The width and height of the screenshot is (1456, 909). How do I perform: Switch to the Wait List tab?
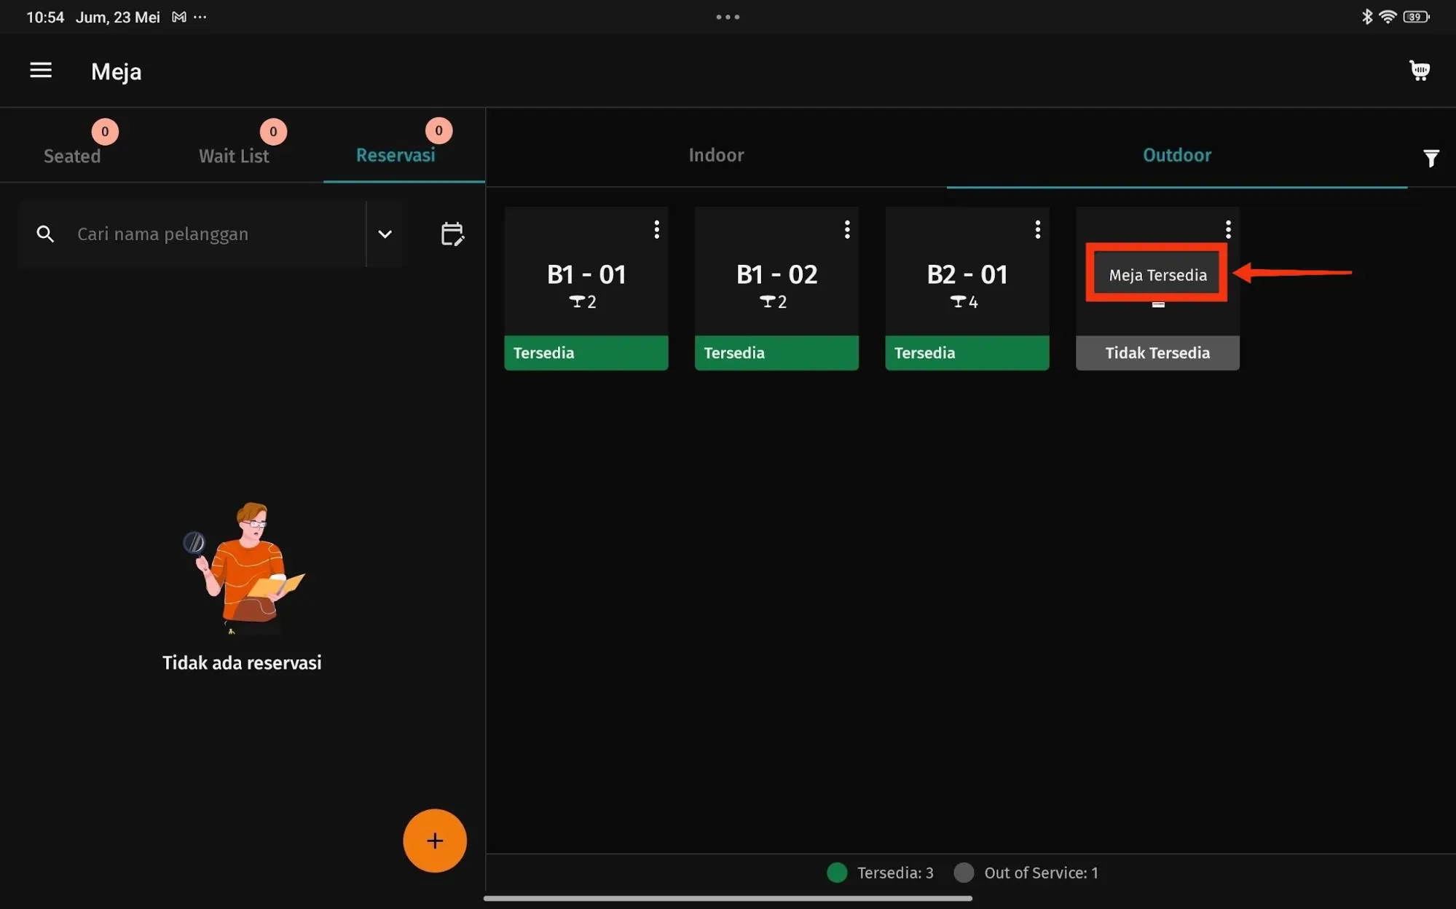(x=234, y=156)
